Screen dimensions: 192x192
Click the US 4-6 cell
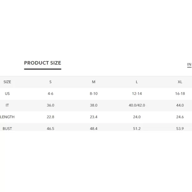tap(51, 94)
